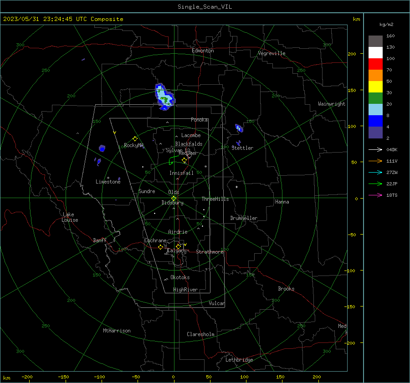The image size is (410, 383).
Task: Click the yellow diamond marker near RedDeer
Action: point(184,160)
